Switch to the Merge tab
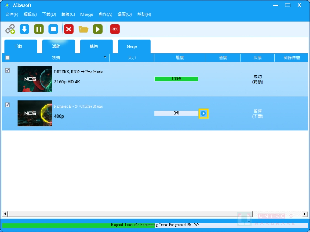 point(132,47)
